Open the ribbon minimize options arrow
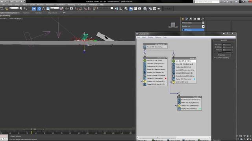252x141 pixels. (x=64, y=13)
